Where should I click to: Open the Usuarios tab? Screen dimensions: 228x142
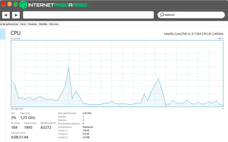coord(32,24)
